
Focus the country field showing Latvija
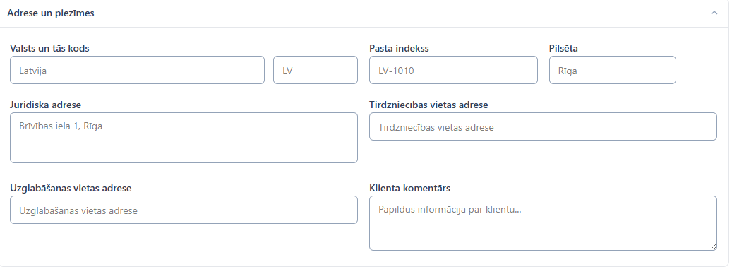click(x=137, y=70)
